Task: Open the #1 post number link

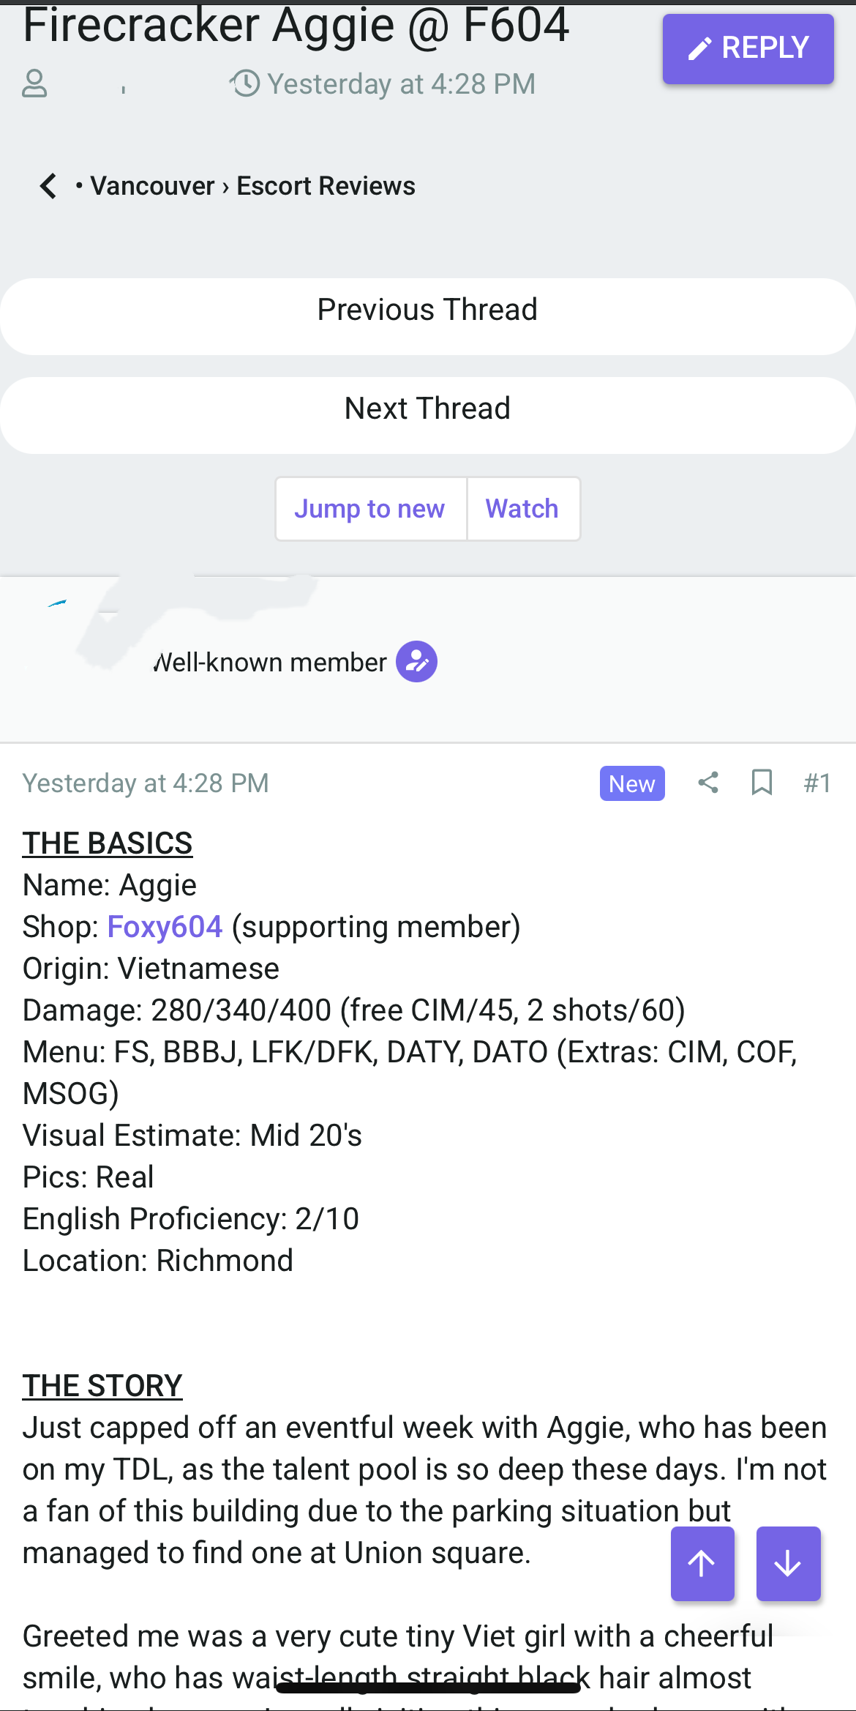Action: coord(817,783)
